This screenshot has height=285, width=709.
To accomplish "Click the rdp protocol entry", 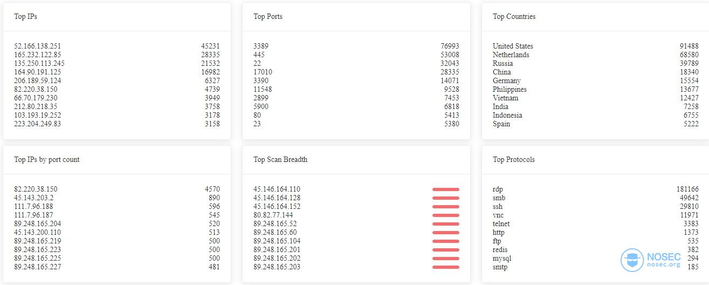I will pos(498,189).
